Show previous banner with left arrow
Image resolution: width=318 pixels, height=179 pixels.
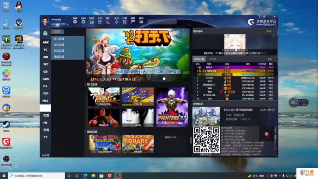[90, 56]
